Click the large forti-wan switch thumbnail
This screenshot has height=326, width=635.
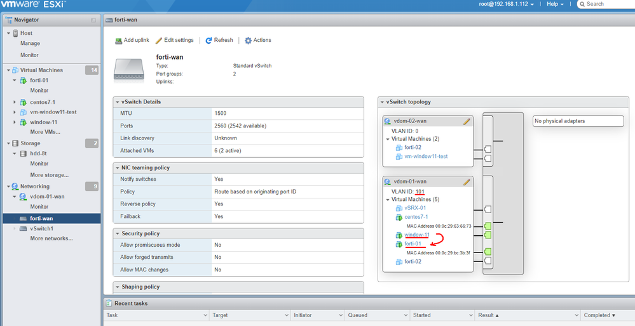pos(128,68)
